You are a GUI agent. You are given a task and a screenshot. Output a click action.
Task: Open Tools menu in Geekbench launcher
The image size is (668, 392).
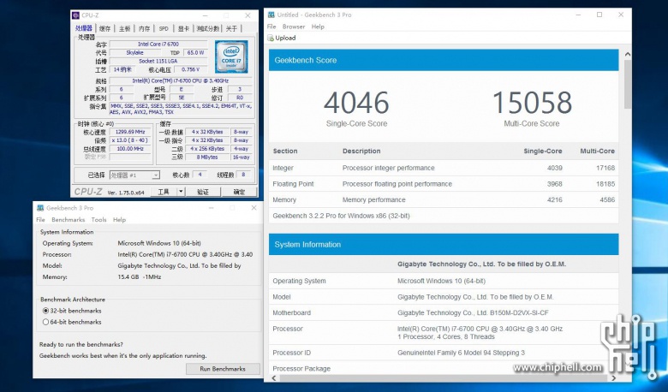(98, 220)
